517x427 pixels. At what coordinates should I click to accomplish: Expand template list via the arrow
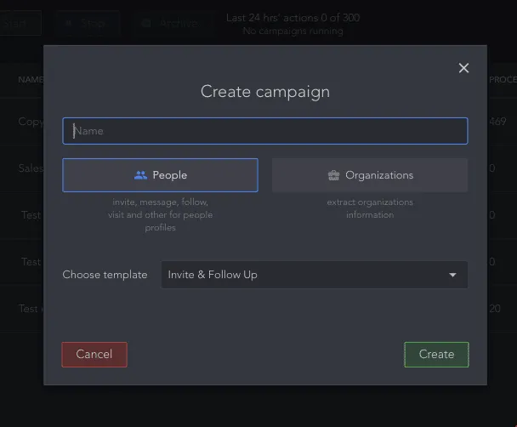click(x=452, y=275)
